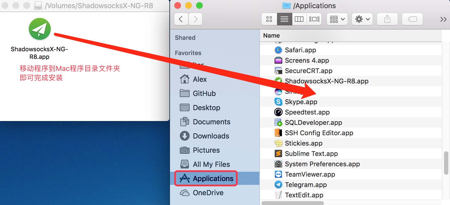Select the SSH Config Editor.app icon

click(278, 133)
